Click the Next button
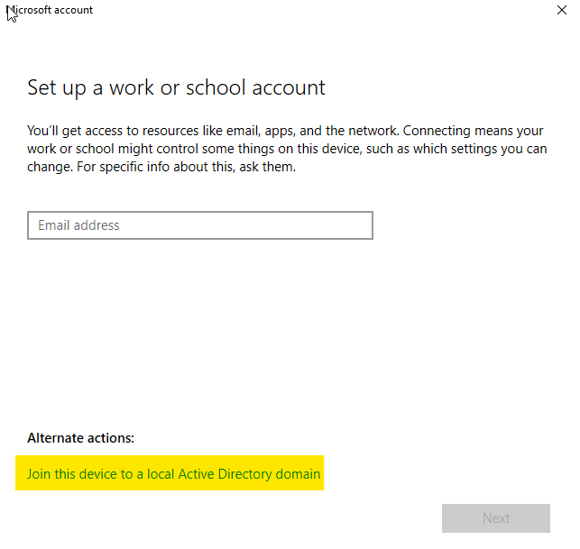This screenshot has width=580, height=549. pyautogui.click(x=496, y=518)
